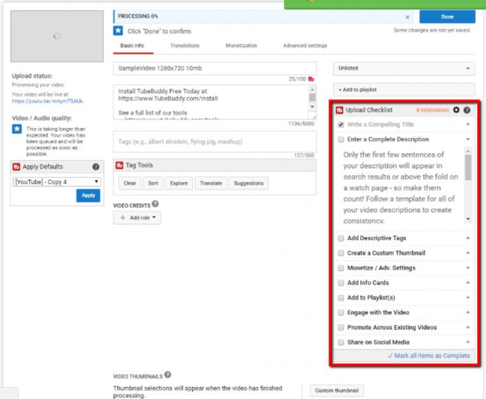
Task: Check 'Enter a Complete Description' checkbox
Action: click(341, 139)
